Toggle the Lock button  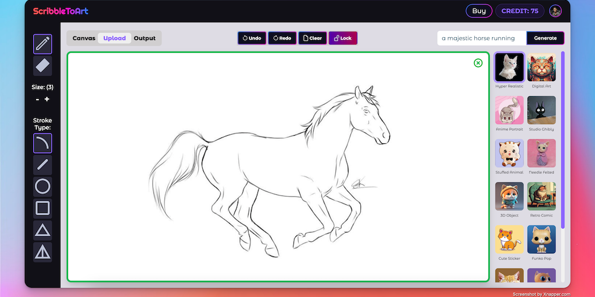343,38
